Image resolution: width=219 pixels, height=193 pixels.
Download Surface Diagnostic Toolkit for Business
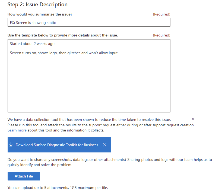pos(57,145)
